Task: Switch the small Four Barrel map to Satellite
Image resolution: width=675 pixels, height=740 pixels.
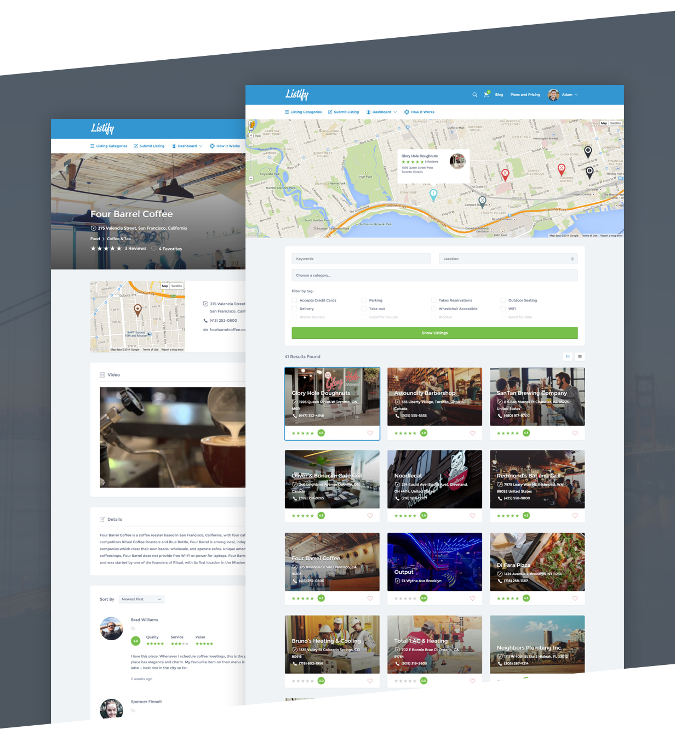Action: pyautogui.click(x=176, y=286)
